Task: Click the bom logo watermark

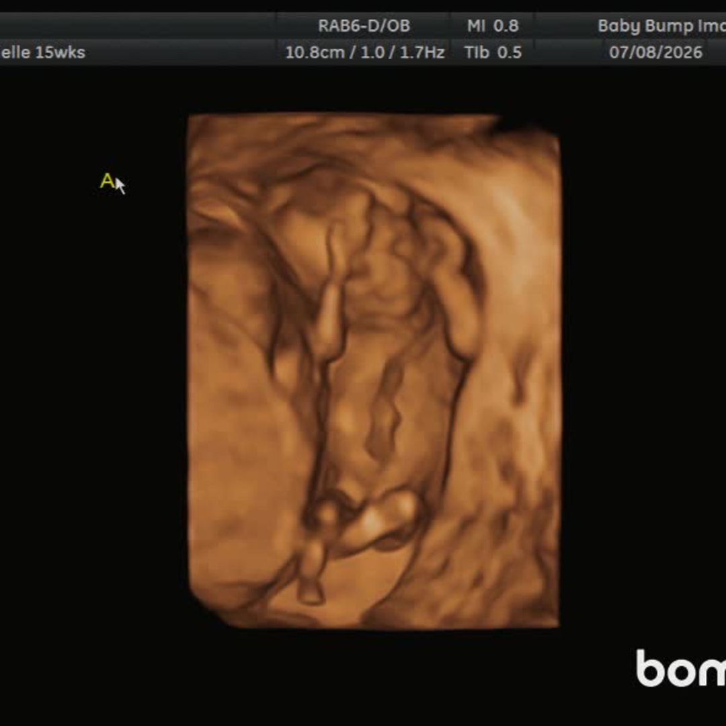Action: pyautogui.click(x=680, y=668)
